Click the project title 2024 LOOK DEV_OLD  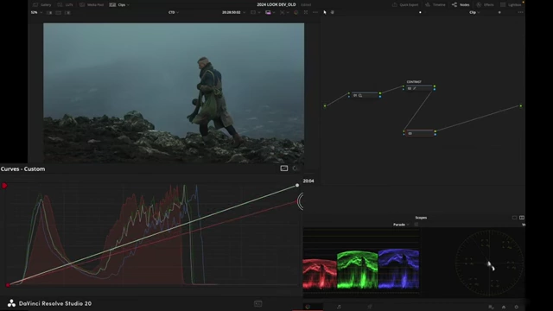click(x=276, y=4)
